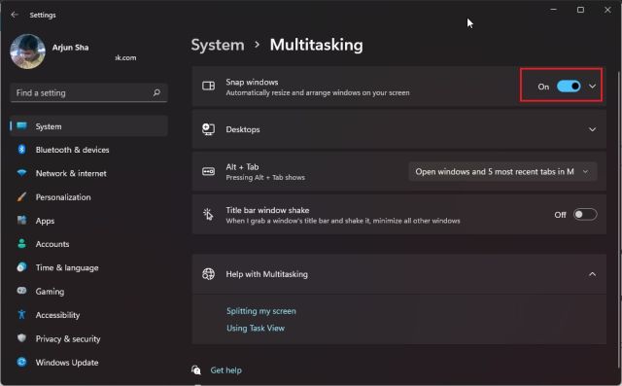This screenshot has height=386, width=622.
Task: Click the Desktops icon
Action: [x=208, y=129]
